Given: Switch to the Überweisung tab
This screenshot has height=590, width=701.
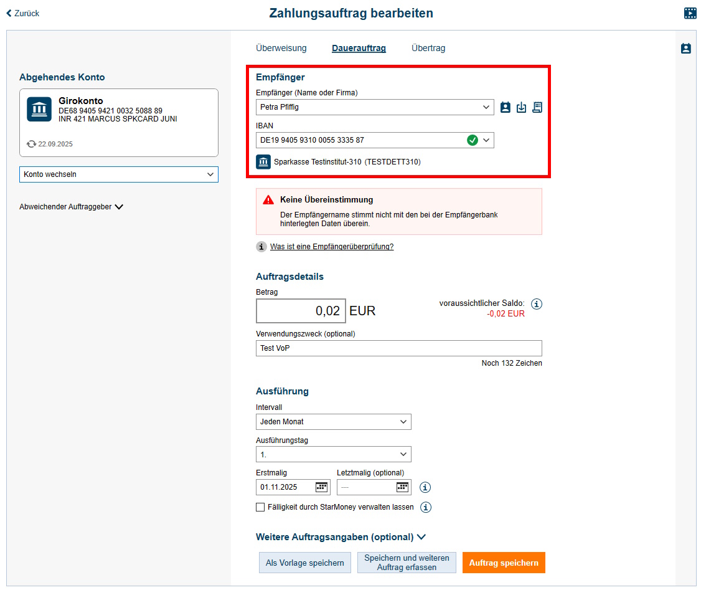Looking at the screenshot, I should tap(281, 48).
